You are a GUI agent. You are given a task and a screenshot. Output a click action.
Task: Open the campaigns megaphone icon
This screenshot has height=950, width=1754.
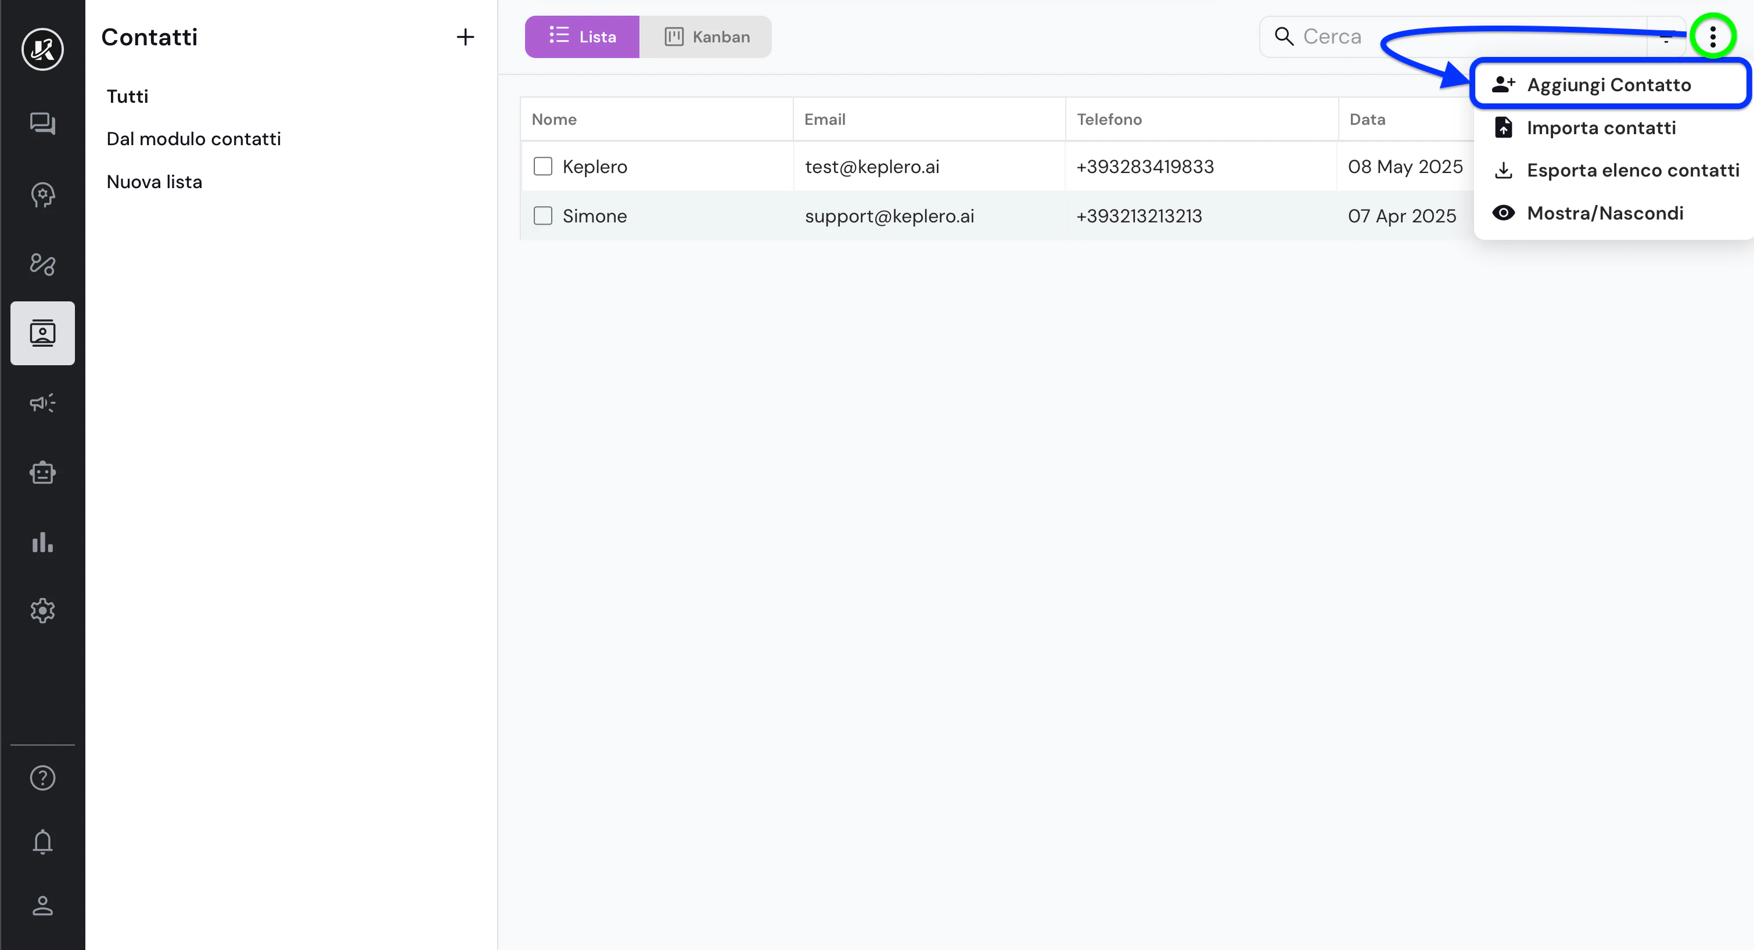pos(42,402)
